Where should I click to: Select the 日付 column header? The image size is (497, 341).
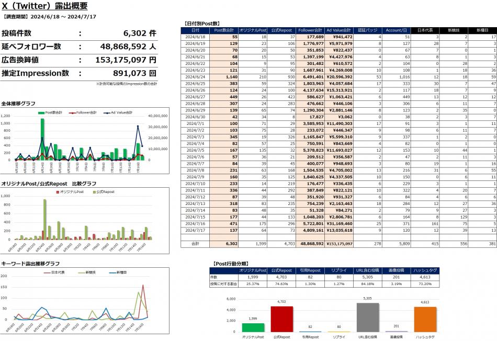[195, 30]
